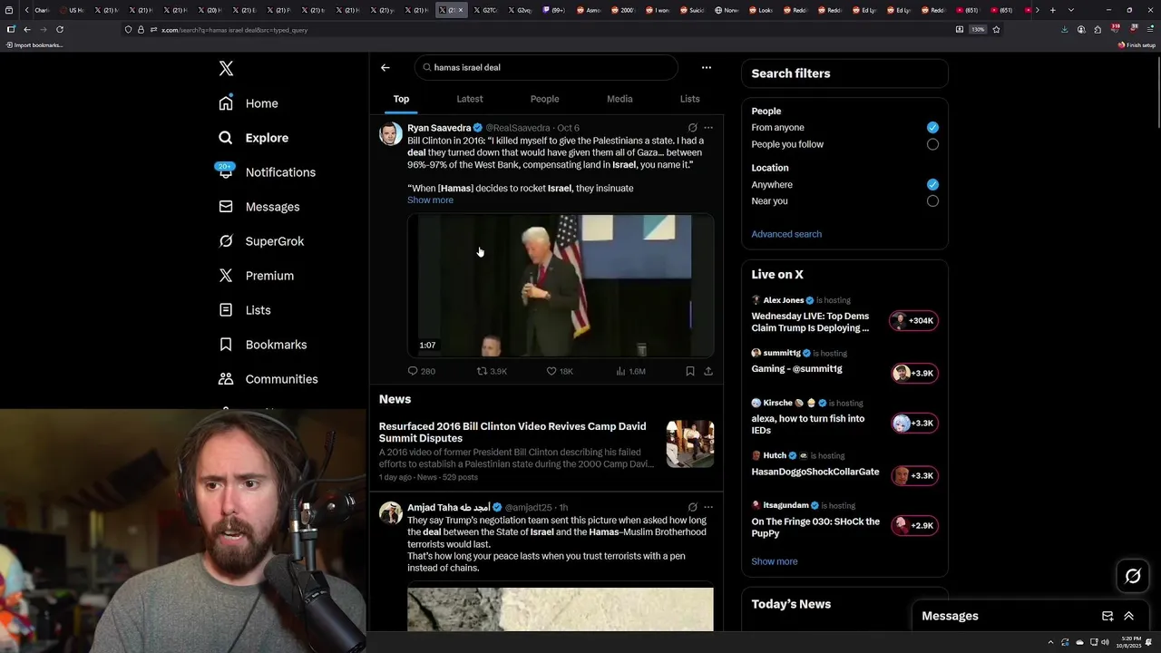Switch to the People tab
The image size is (1161, 653).
[544, 99]
